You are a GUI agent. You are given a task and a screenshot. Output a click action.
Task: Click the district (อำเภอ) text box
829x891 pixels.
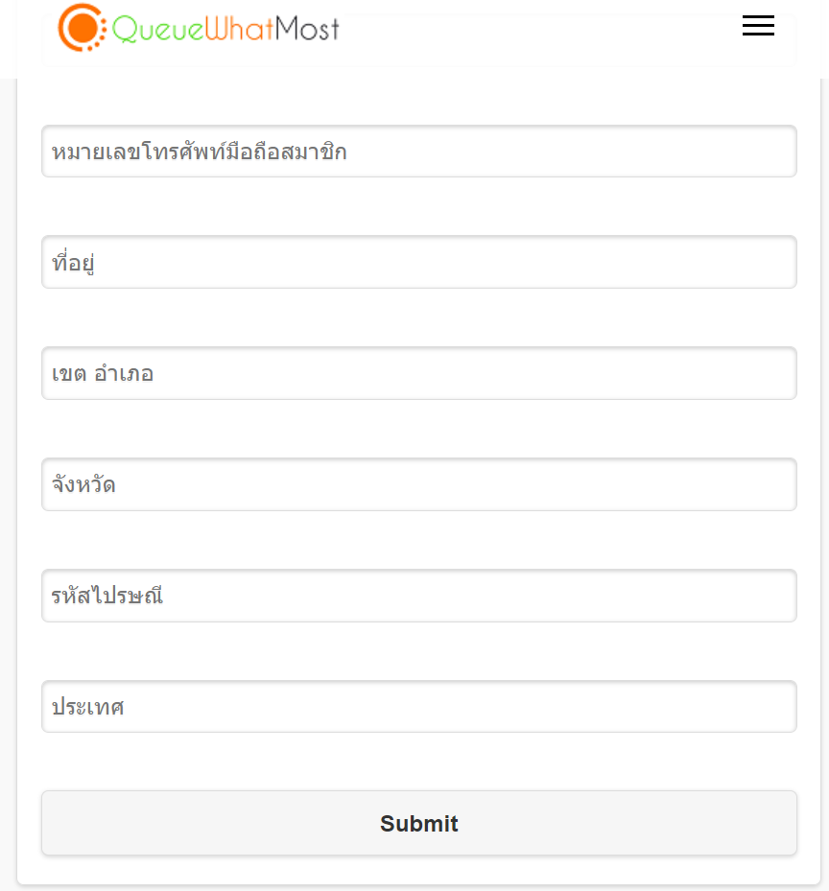419,373
